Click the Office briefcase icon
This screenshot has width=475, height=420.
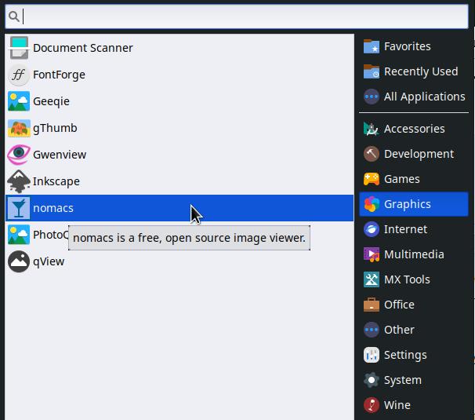371,305
